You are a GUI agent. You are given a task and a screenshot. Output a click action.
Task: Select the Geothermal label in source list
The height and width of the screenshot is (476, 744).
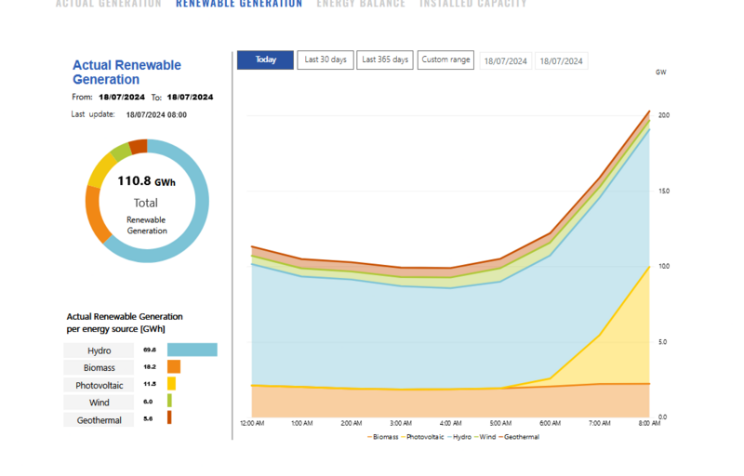click(99, 420)
